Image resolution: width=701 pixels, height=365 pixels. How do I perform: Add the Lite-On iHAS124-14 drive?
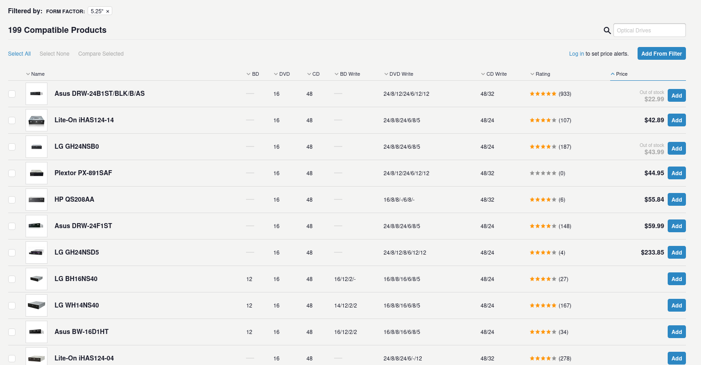click(x=677, y=120)
